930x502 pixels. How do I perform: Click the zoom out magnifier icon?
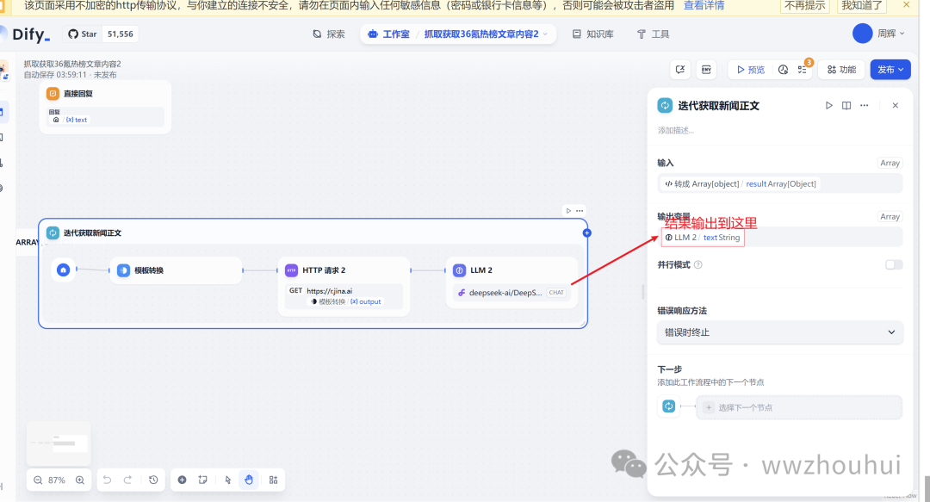click(38, 480)
